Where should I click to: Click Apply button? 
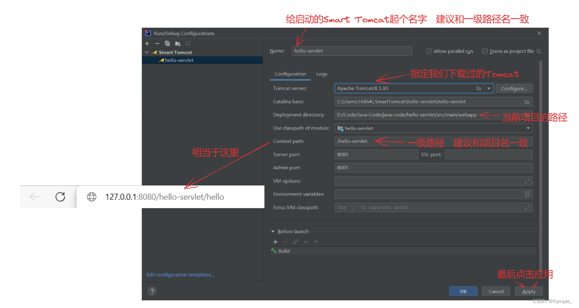click(529, 291)
